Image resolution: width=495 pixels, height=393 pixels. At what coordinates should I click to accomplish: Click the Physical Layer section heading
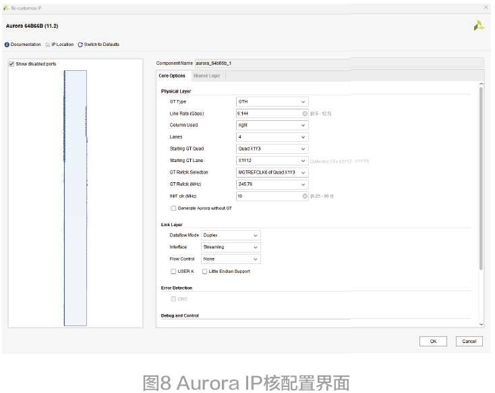[x=176, y=91]
